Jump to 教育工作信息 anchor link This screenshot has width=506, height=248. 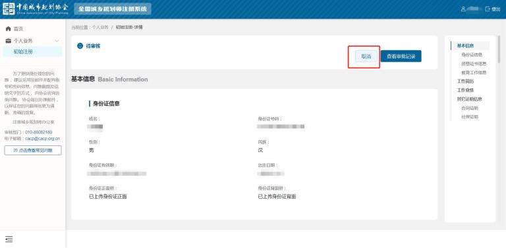(474, 73)
